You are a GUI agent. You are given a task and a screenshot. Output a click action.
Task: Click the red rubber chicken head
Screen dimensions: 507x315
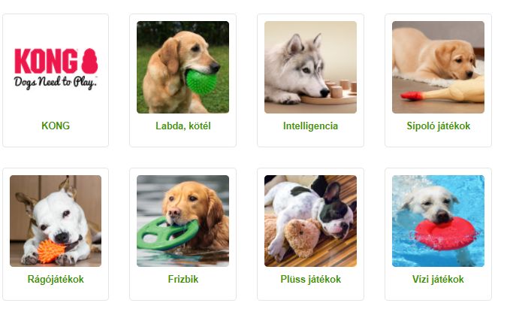tap(412, 95)
